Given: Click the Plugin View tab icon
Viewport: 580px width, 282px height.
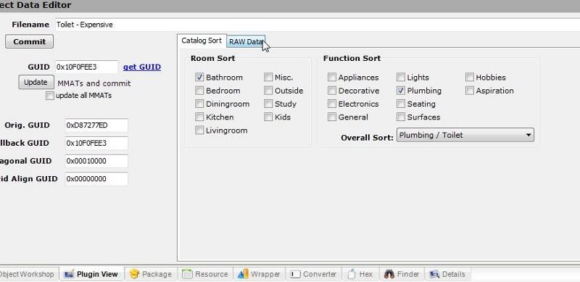Looking at the screenshot, I should 69,274.
